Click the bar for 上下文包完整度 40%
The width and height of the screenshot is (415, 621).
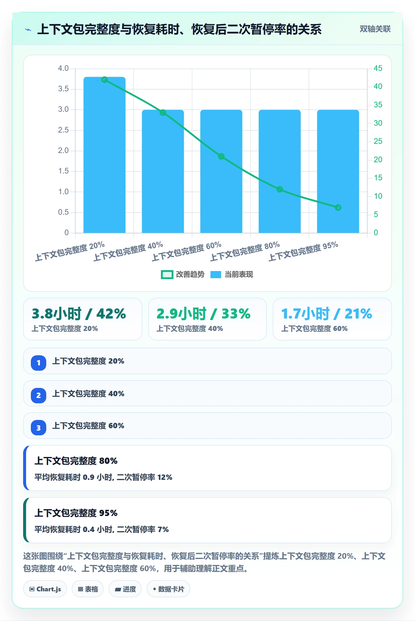163,171
